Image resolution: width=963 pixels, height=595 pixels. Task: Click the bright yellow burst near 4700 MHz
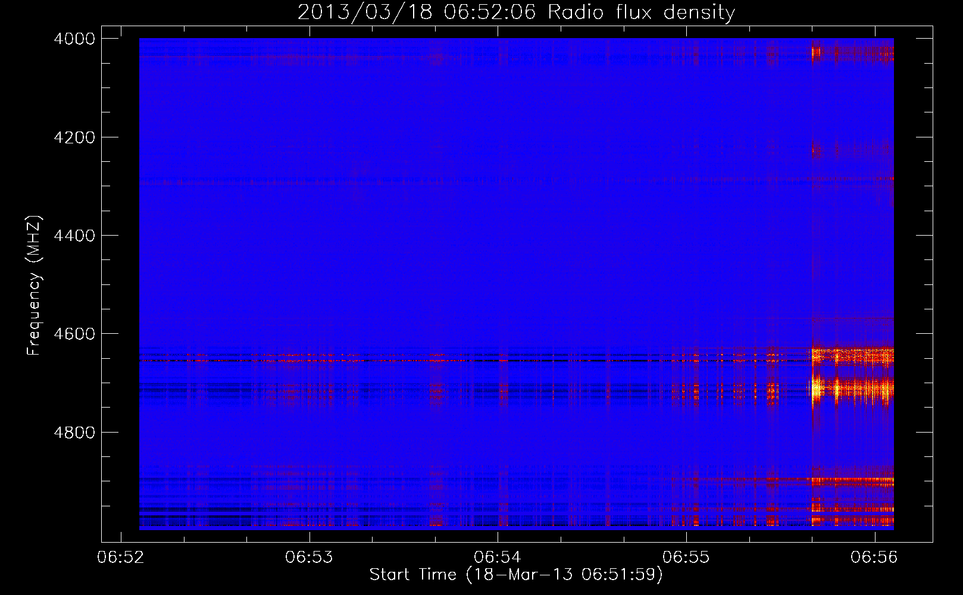(816, 389)
